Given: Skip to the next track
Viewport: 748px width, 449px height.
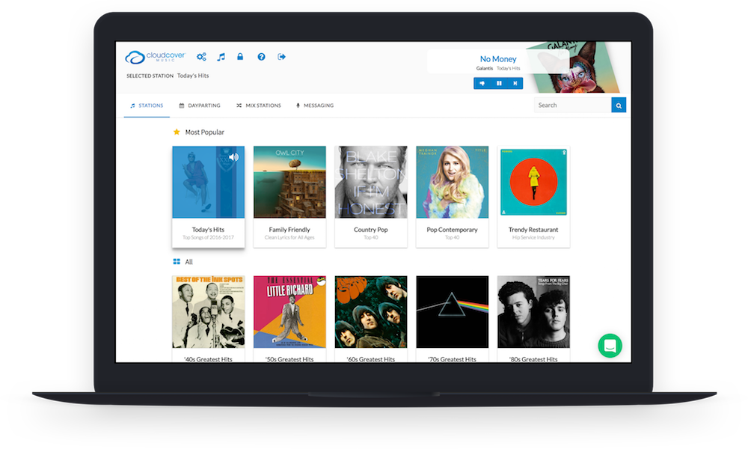Looking at the screenshot, I should pyautogui.click(x=514, y=83).
